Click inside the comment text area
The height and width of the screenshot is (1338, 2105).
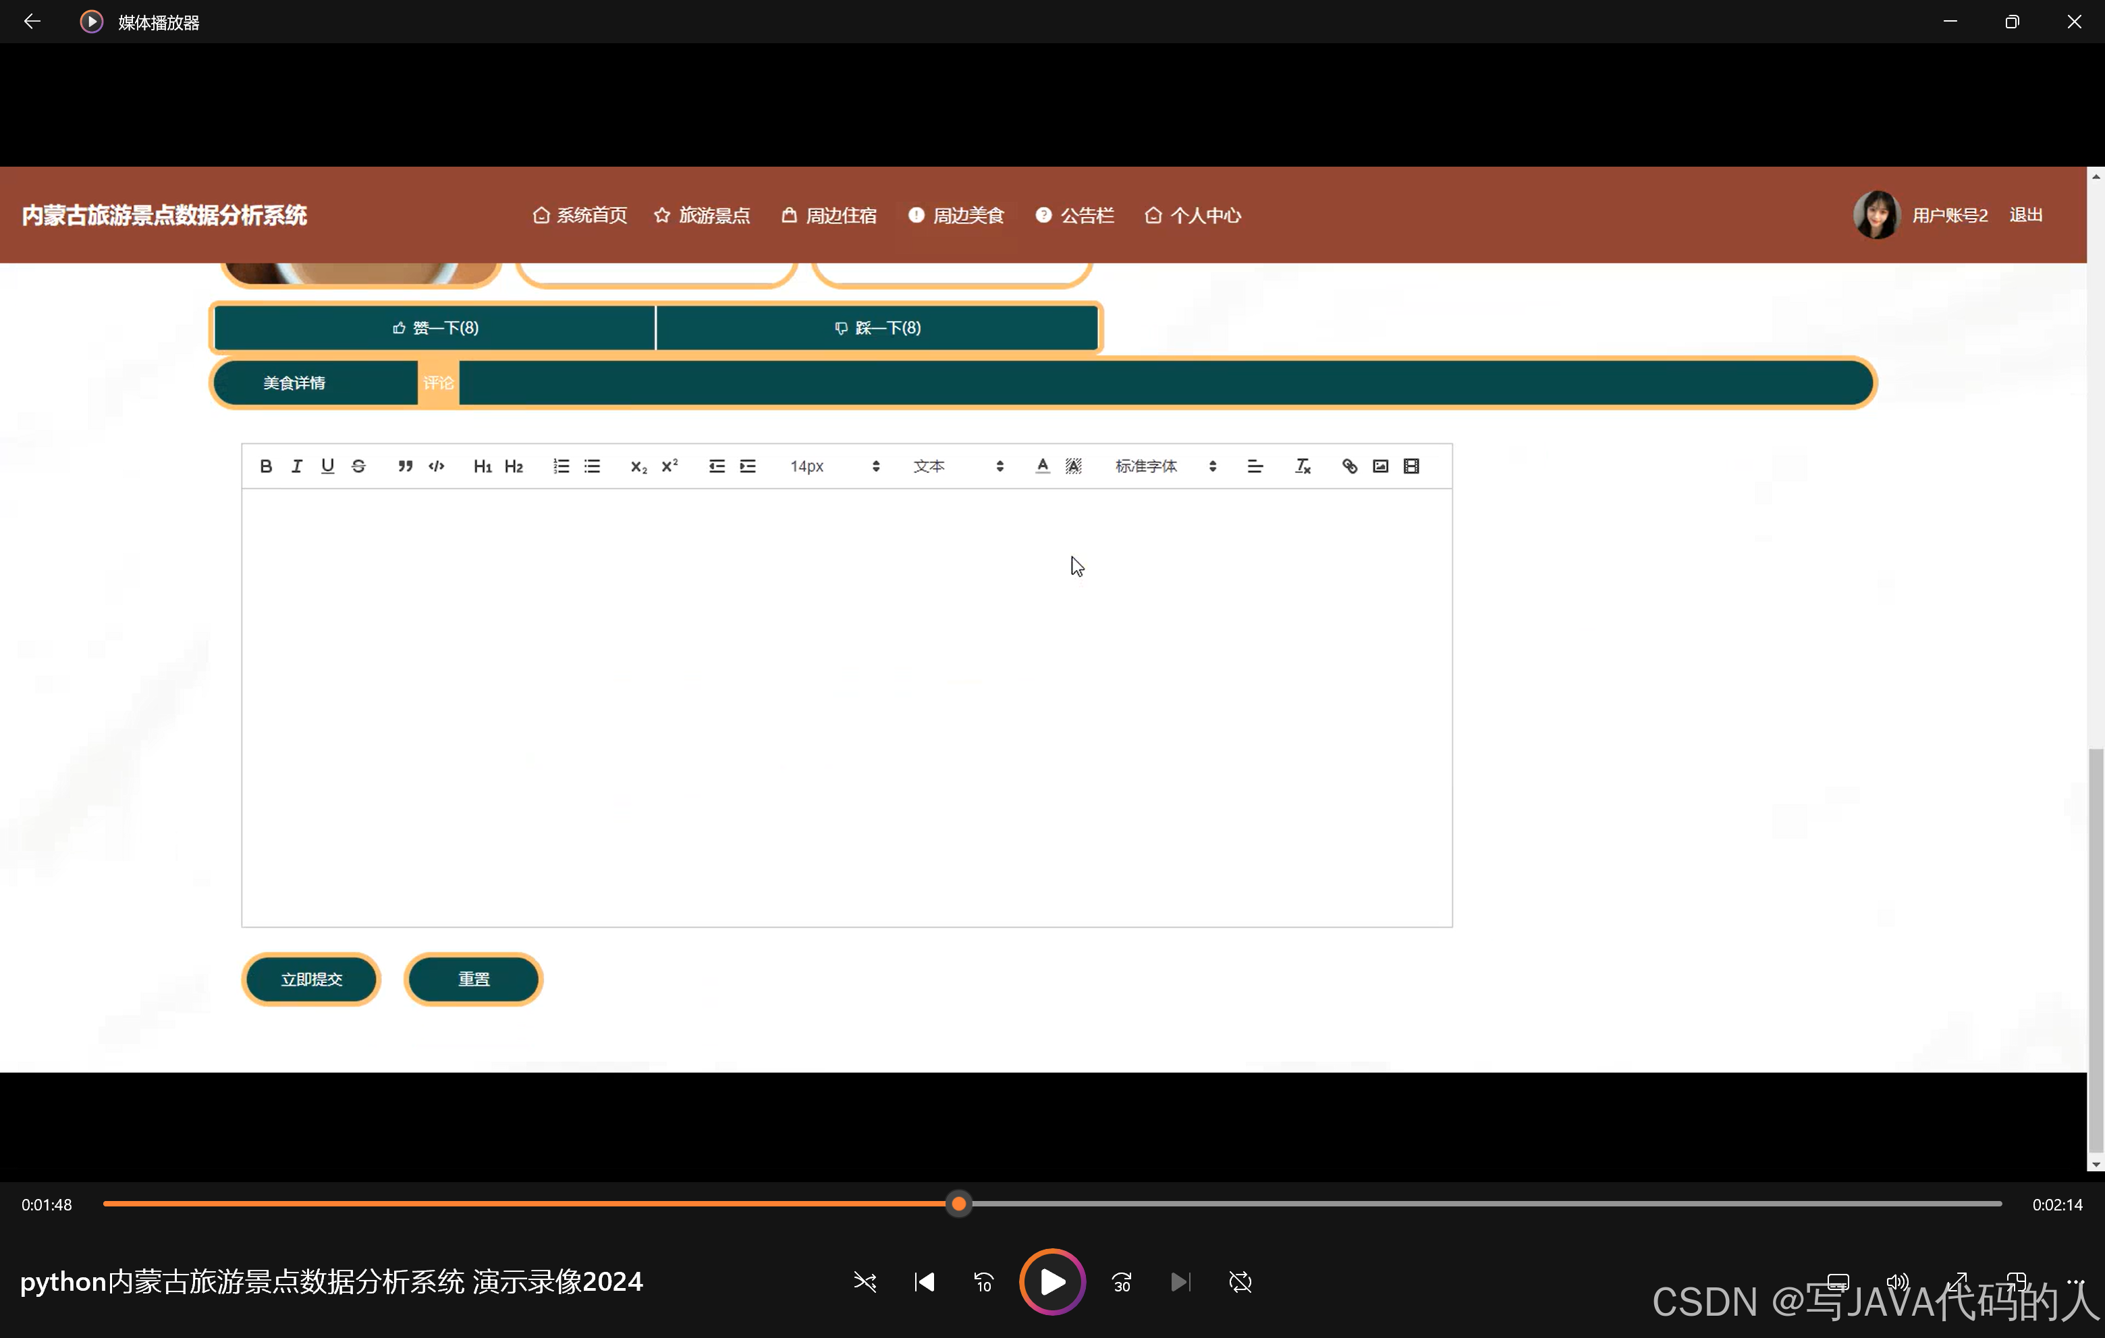coord(846,707)
